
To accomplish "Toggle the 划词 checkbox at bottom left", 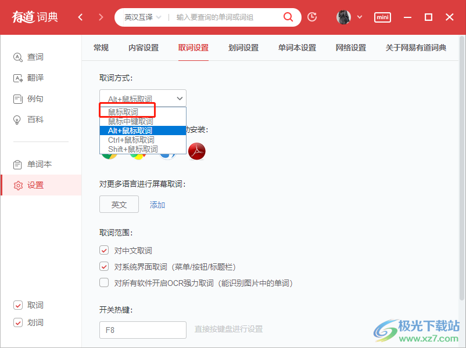I will click(17, 322).
